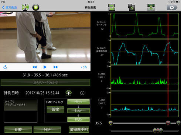Tap the red playback cursor line
Screen dimensions: 181x135
(x=168, y=65)
